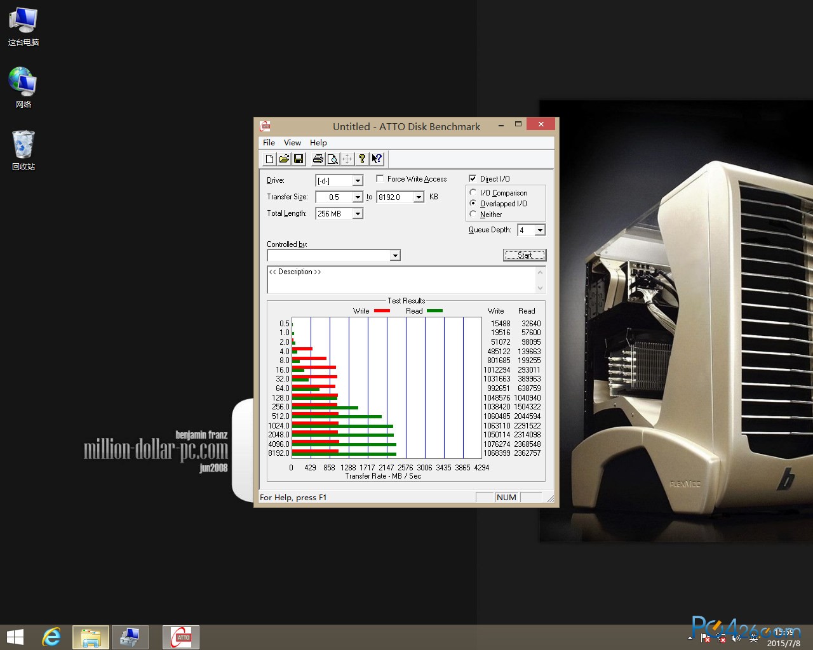
Task: Open Print Preview from the toolbar
Action: click(x=332, y=159)
